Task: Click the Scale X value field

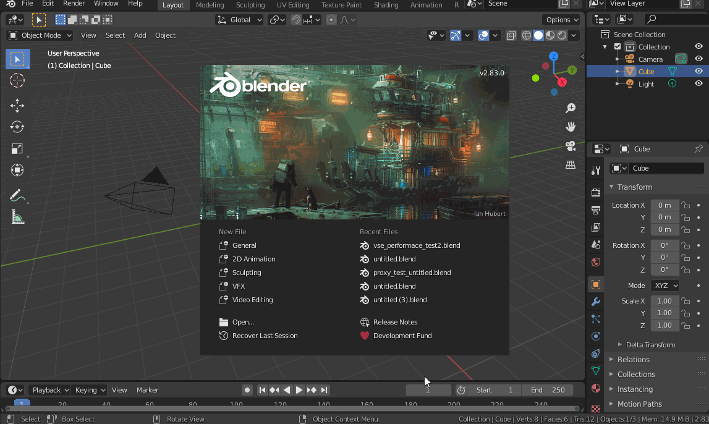Action: (x=664, y=301)
